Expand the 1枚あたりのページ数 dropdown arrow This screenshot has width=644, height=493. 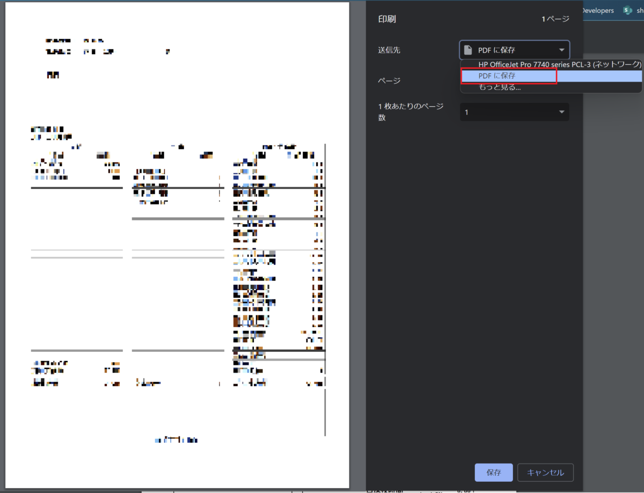click(x=561, y=112)
